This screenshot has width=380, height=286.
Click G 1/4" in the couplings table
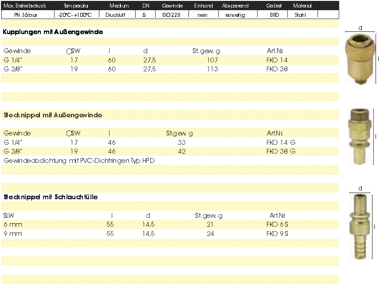coord(13,60)
